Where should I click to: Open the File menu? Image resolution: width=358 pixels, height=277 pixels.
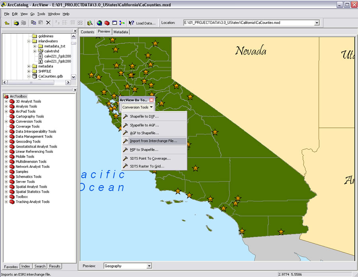tap(7, 14)
